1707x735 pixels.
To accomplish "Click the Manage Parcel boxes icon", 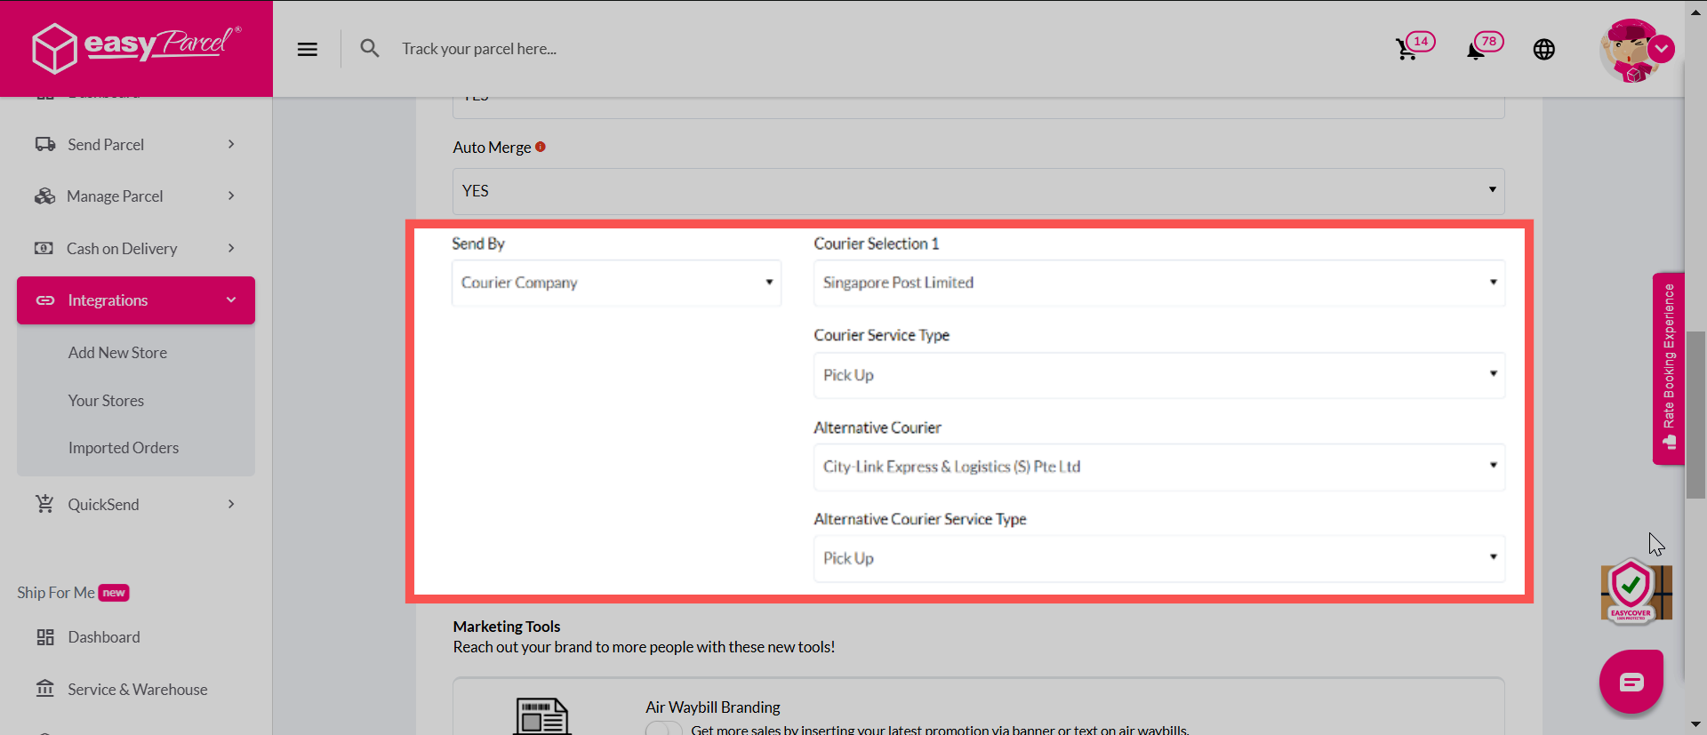I will [x=44, y=196].
